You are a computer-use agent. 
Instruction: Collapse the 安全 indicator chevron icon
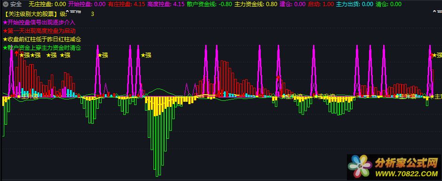click(5, 4)
